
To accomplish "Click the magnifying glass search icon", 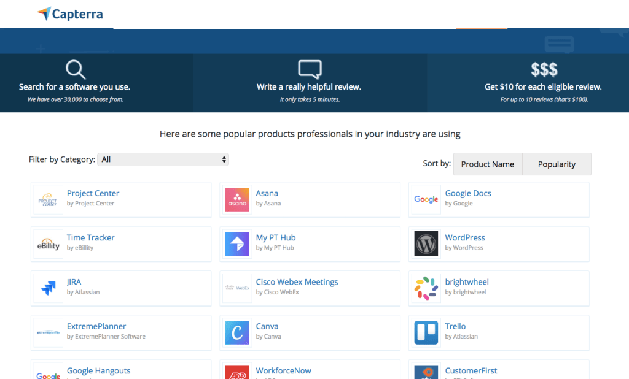I will (76, 69).
